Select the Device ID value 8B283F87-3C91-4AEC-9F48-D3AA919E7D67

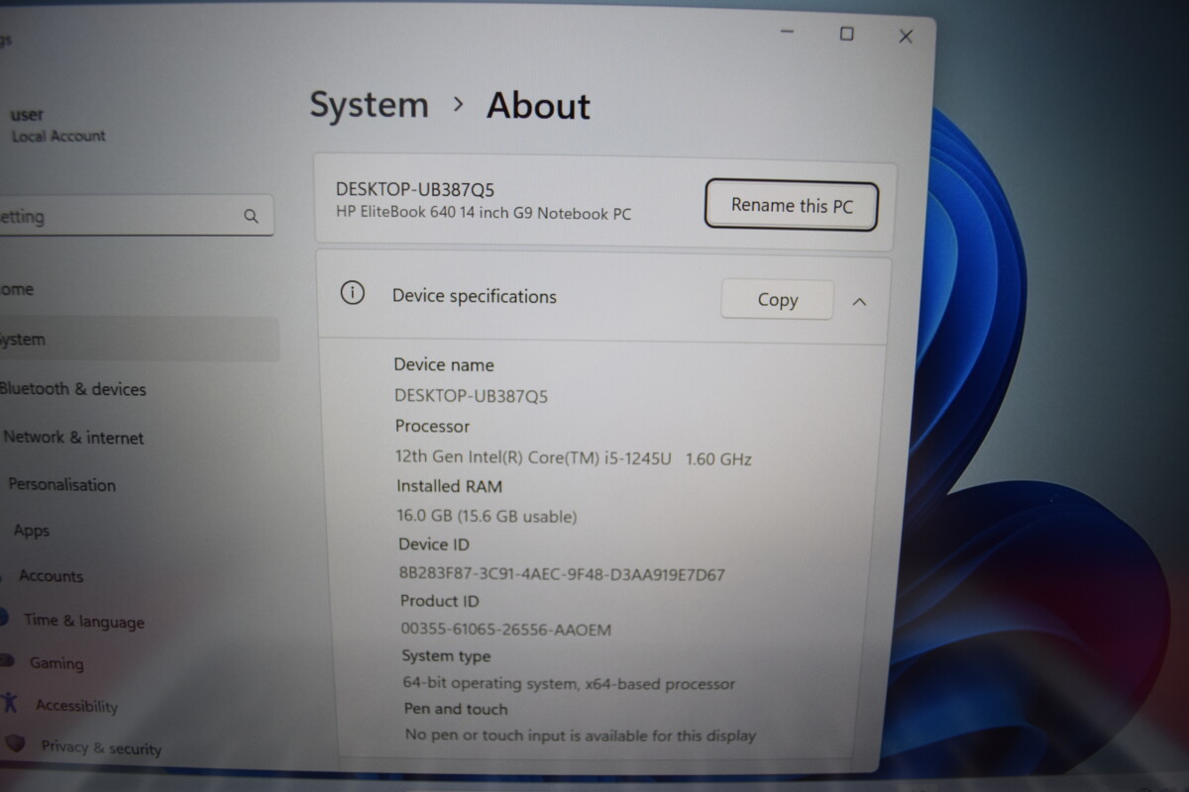click(x=562, y=574)
